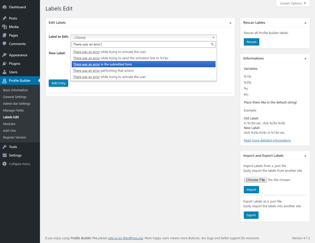Click the Import button
Viewport: 315px width, 243px height.
(x=251, y=189)
